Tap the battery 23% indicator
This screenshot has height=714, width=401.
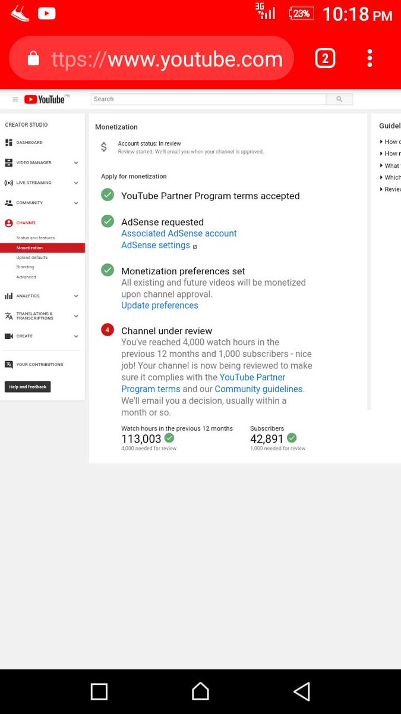(x=301, y=13)
